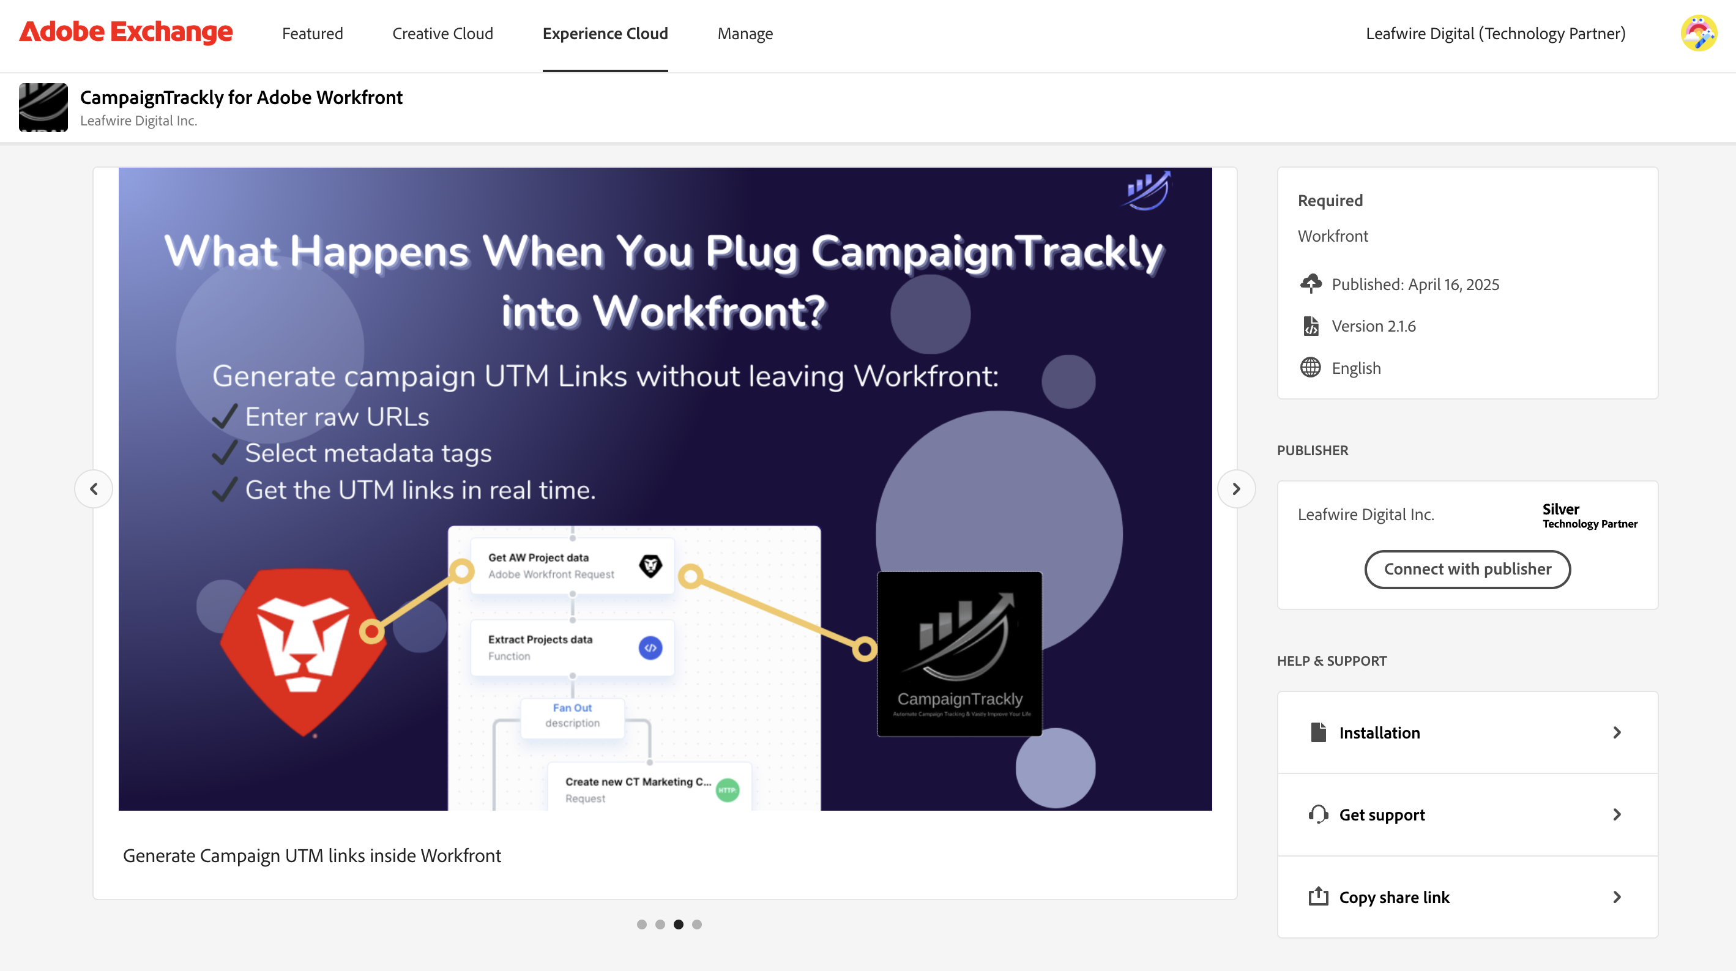1736x971 pixels.
Task: Open the Manage tab
Action: tap(745, 34)
